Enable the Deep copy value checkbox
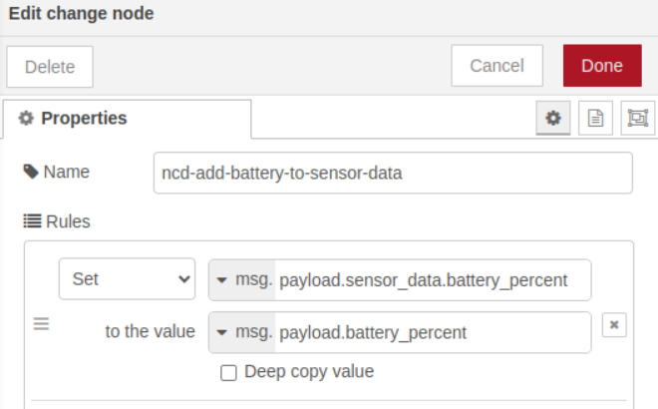The image size is (658, 409). pyautogui.click(x=228, y=372)
